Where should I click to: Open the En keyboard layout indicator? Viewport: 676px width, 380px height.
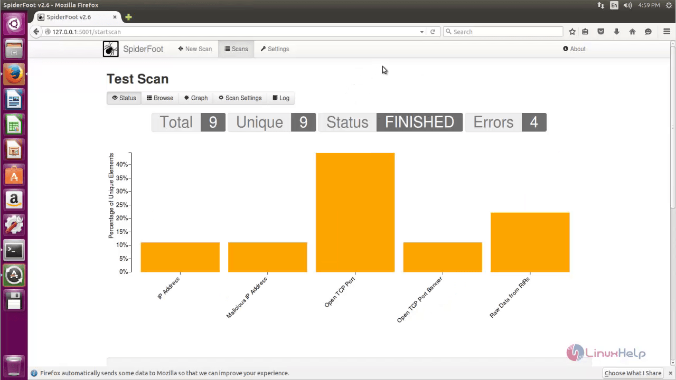[614, 5]
